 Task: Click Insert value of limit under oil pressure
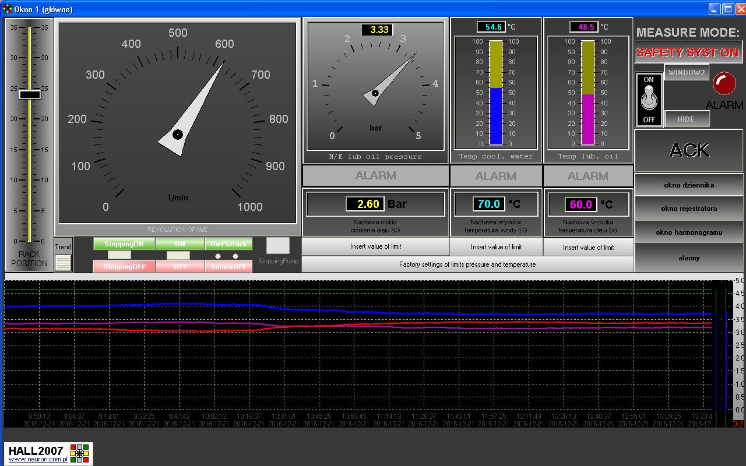click(376, 246)
